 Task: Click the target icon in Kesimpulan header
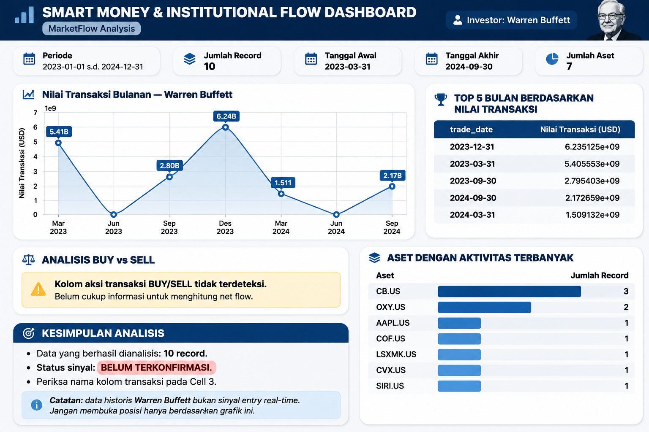pyautogui.click(x=28, y=333)
